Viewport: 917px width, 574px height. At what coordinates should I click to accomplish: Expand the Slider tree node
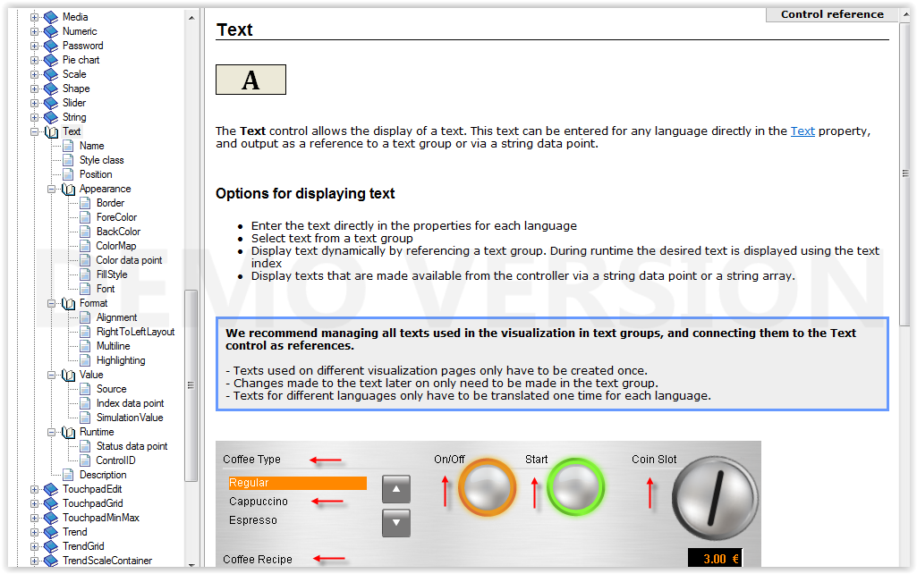[35, 103]
